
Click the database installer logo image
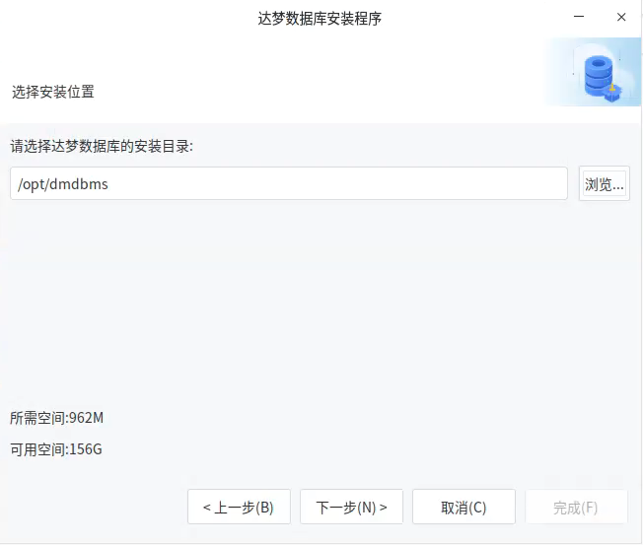(x=593, y=72)
